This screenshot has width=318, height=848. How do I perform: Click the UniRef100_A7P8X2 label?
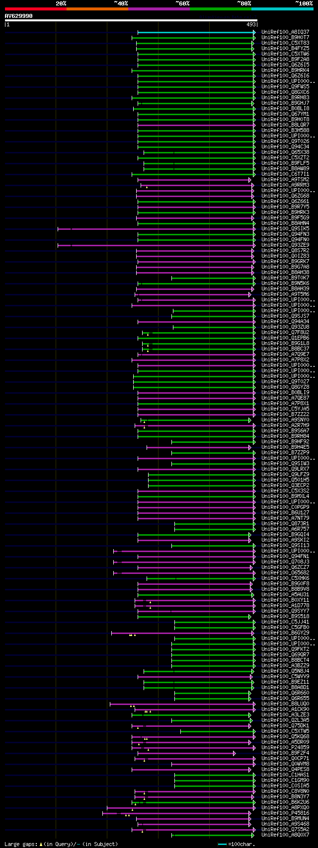(x=285, y=360)
